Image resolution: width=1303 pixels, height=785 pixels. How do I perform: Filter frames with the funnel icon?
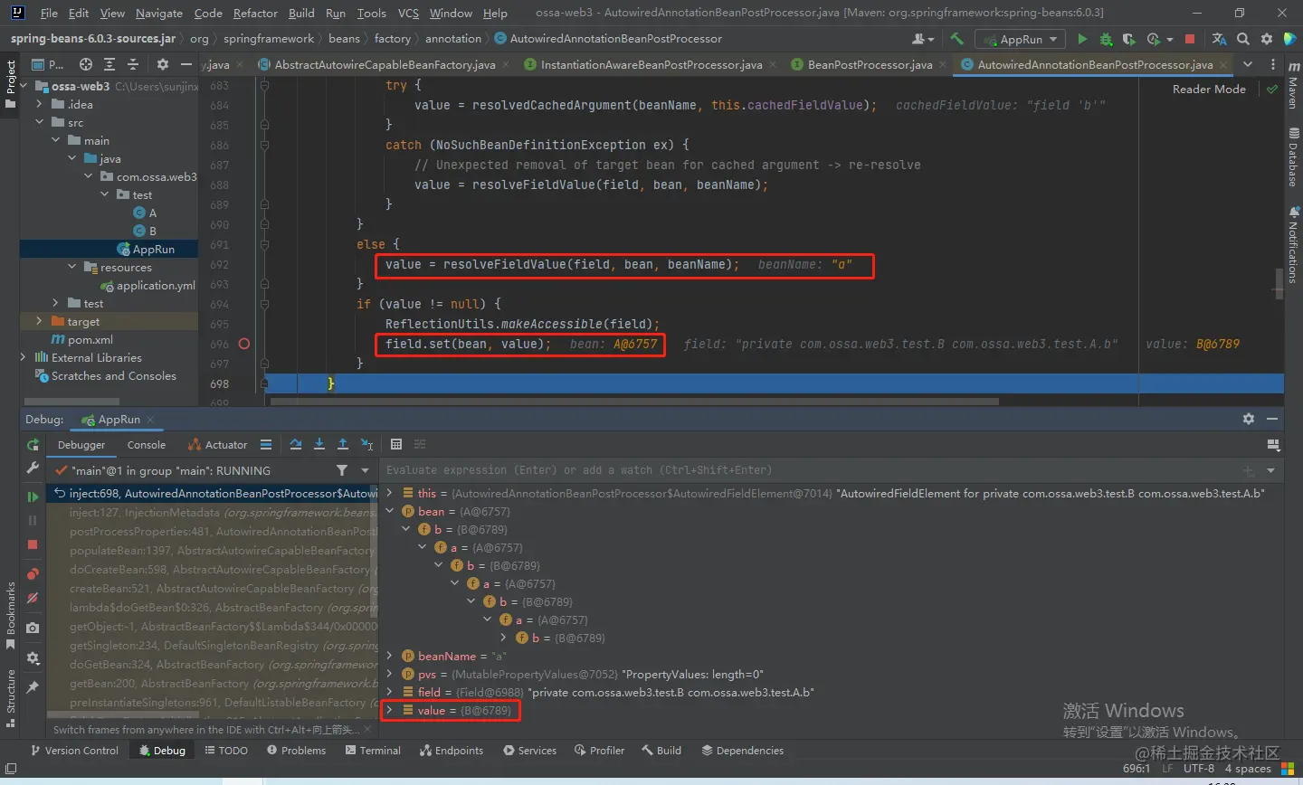[x=342, y=470]
